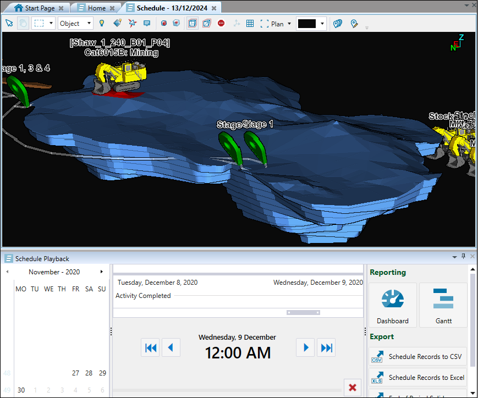
Task: Open the Gantt chart report
Action: (x=443, y=305)
